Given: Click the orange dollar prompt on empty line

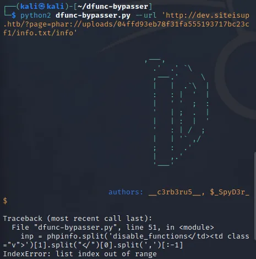Looking at the screenshot, I should coord(5,200).
